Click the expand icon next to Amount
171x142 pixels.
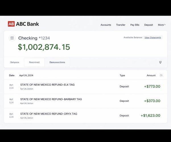pyautogui.click(x=161, y=75)
